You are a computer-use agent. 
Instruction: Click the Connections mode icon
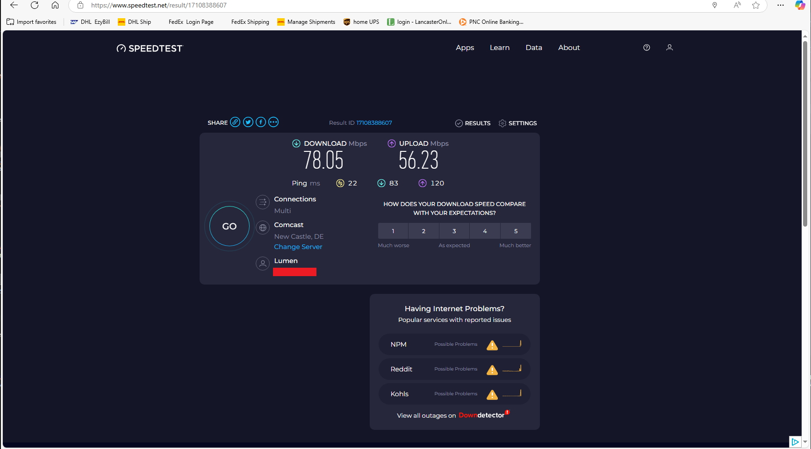(x=263, y=202)
